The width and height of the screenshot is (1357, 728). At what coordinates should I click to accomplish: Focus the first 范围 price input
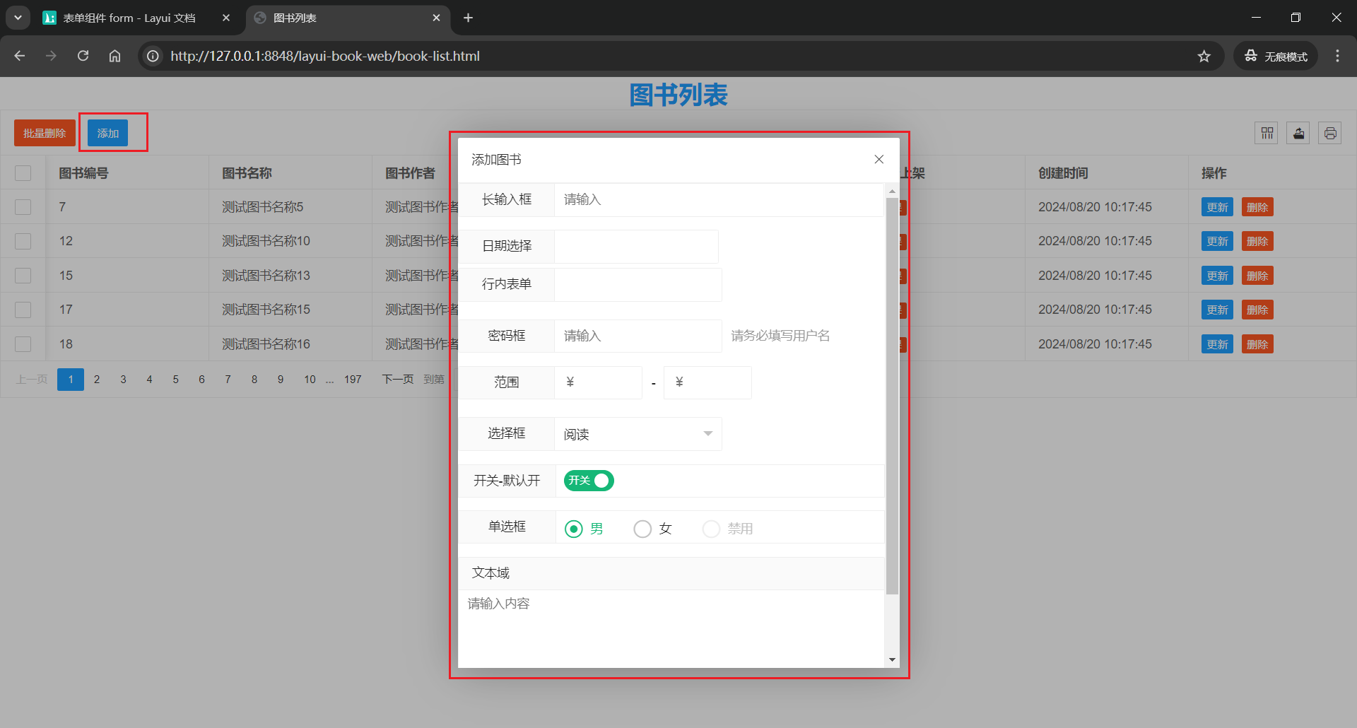(599, 382)
